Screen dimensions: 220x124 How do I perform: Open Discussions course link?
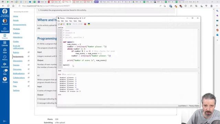click(x=18, y=61)
